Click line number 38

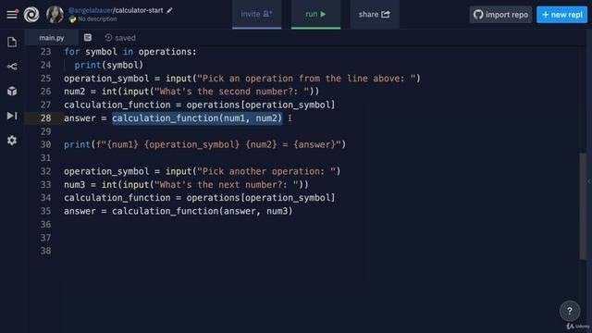(x=45, y=251)
